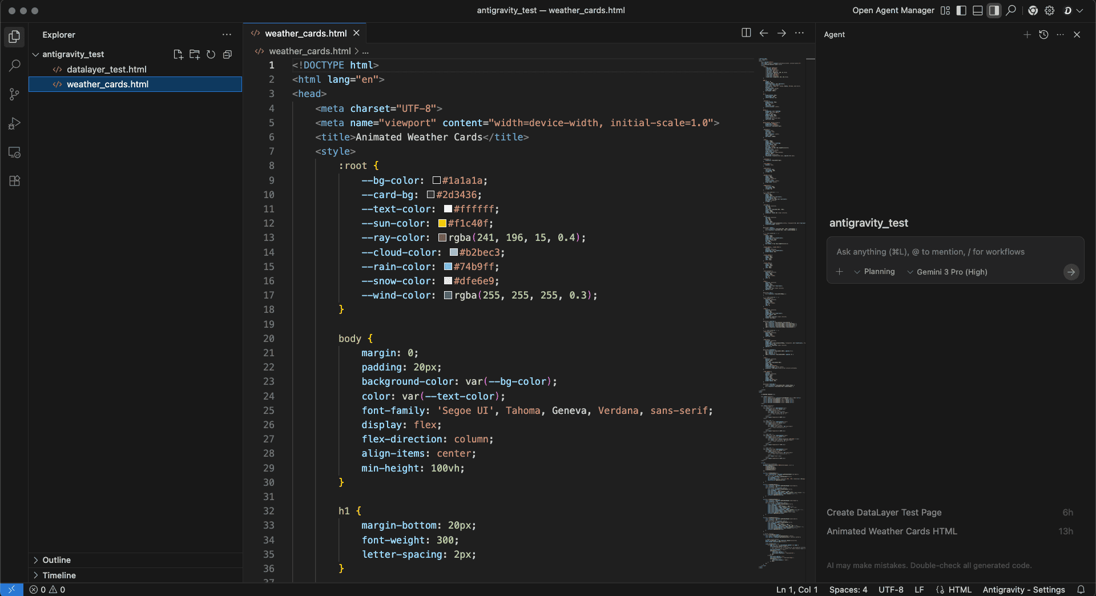Open the Animated Weather Cards HTML conversation
The height and width of the screenshot is (596, 1096).
(x=892, y=531)
